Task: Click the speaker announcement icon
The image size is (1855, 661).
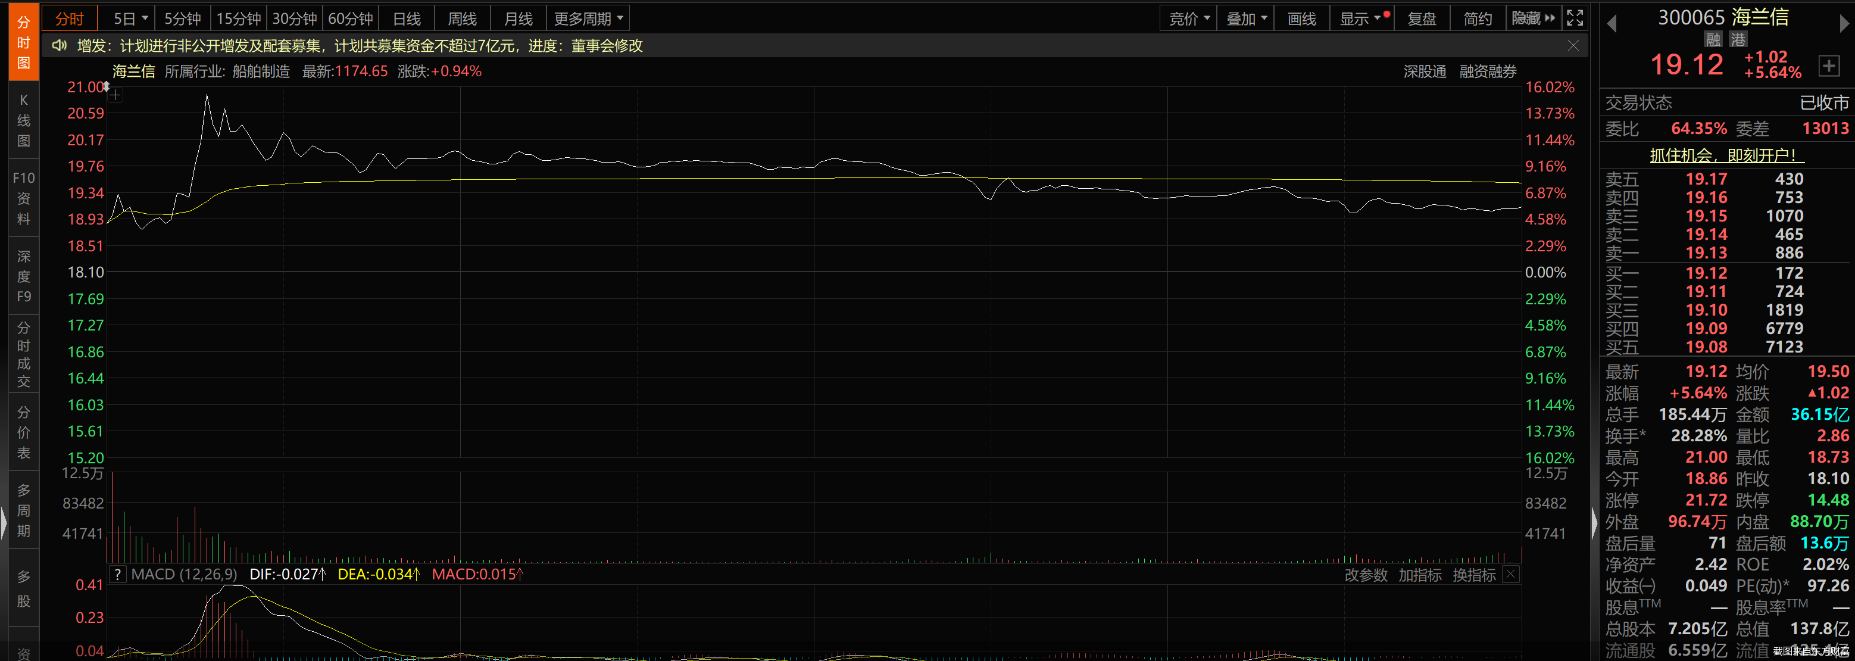Action: [x=59, y=46]
